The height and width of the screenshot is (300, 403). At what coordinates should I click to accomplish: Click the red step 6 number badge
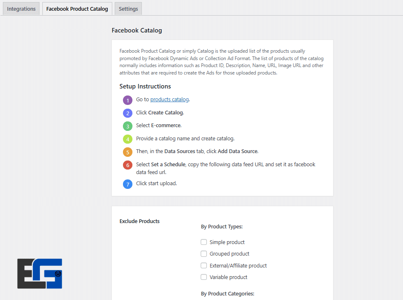click(127, 165)
